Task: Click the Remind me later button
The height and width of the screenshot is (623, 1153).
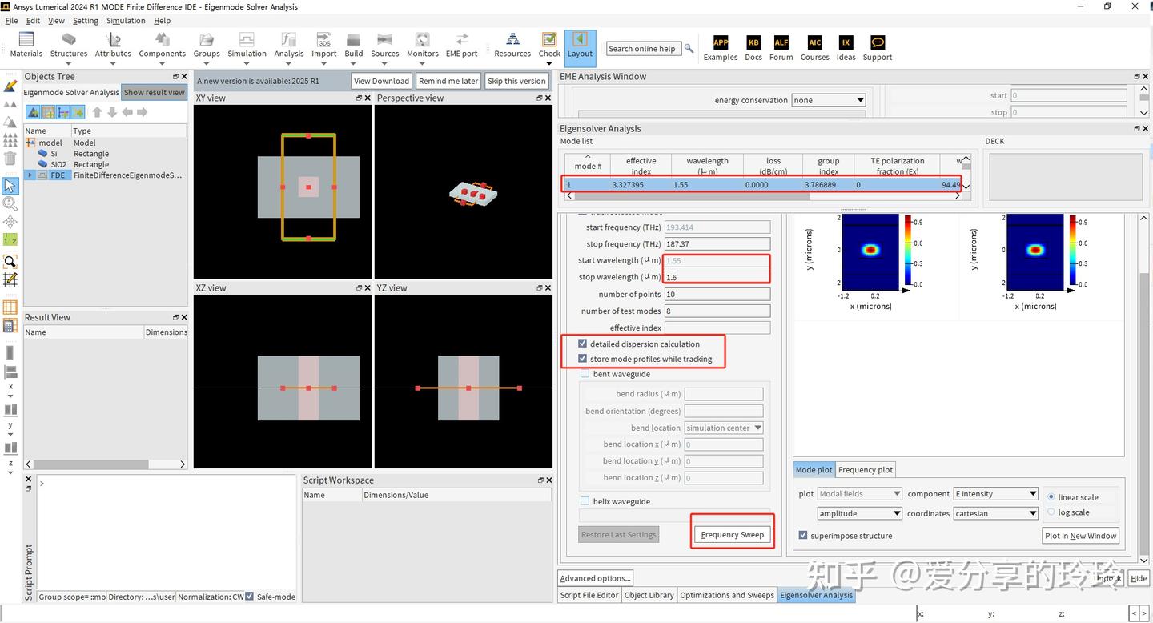Action: point(448,81)
